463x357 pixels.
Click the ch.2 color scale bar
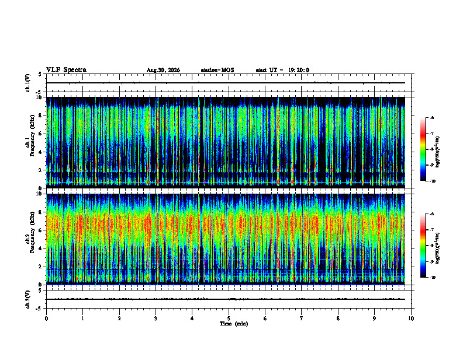(423, 246)
